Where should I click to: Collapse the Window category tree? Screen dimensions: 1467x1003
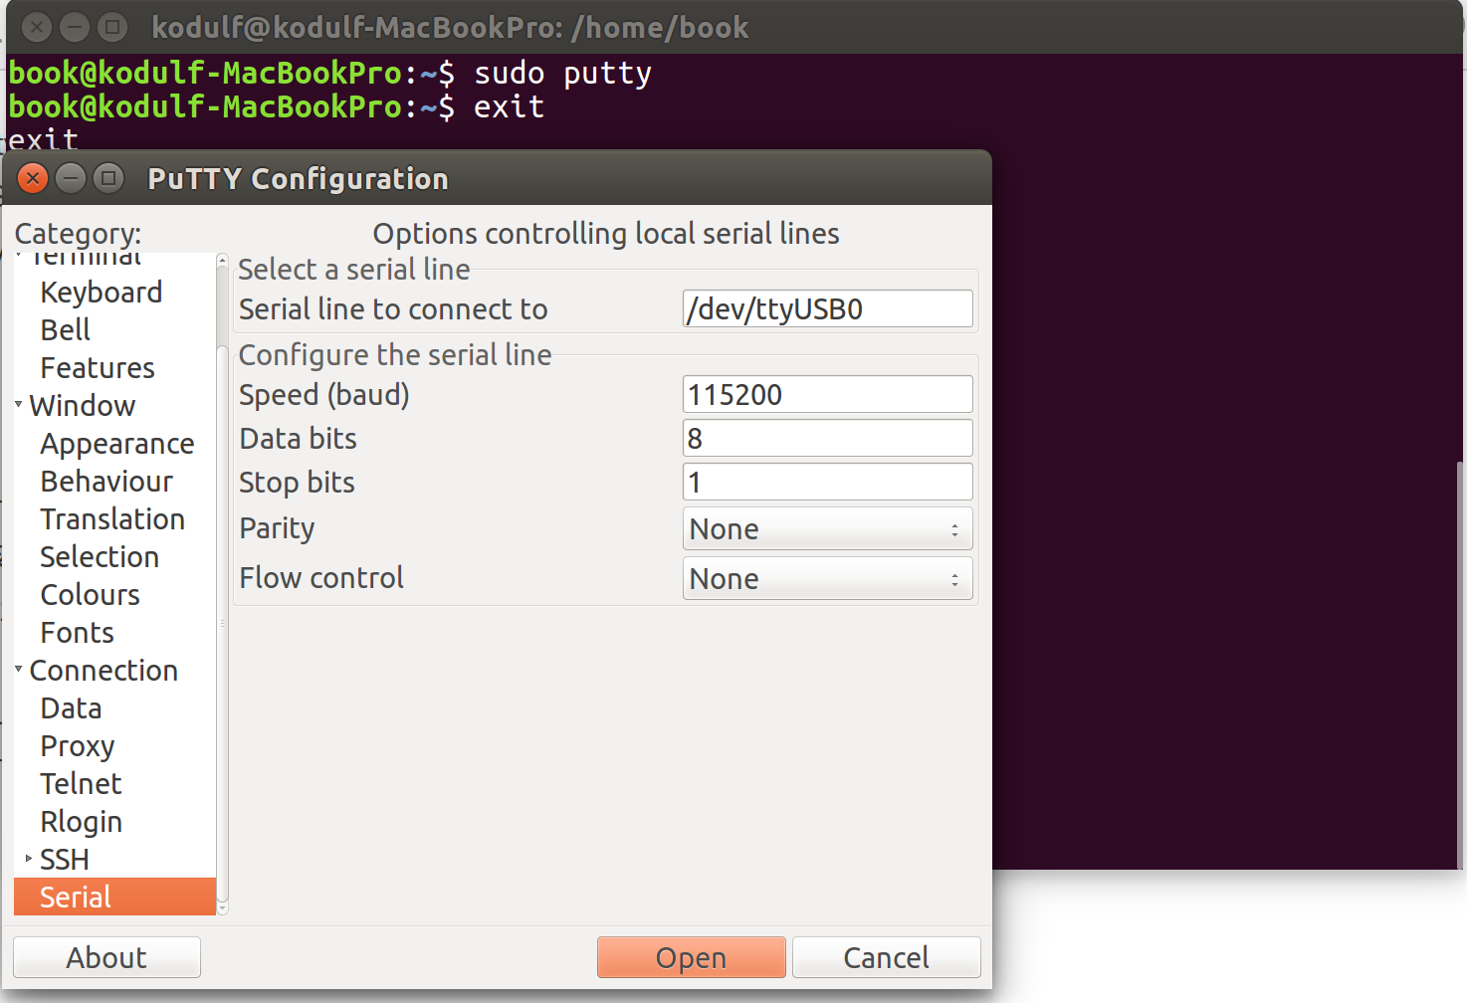(17, 405)
